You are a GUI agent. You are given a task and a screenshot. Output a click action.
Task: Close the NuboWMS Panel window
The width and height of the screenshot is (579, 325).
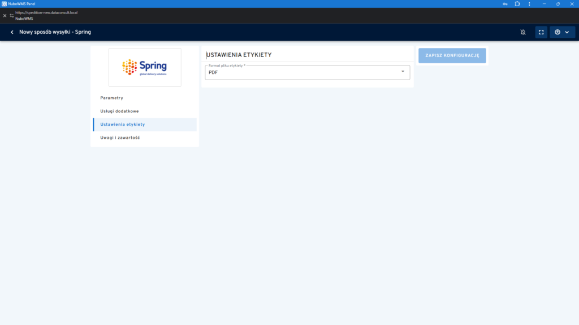pyautogui.click(x=572, y=4)
